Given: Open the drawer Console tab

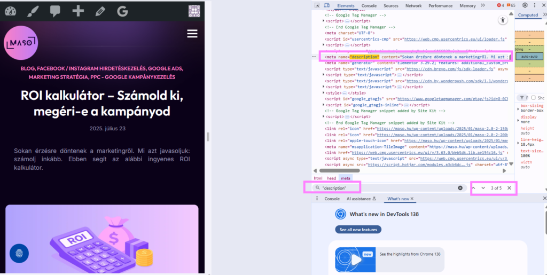Looking at the screenshot, I should (x=332, y=199).
